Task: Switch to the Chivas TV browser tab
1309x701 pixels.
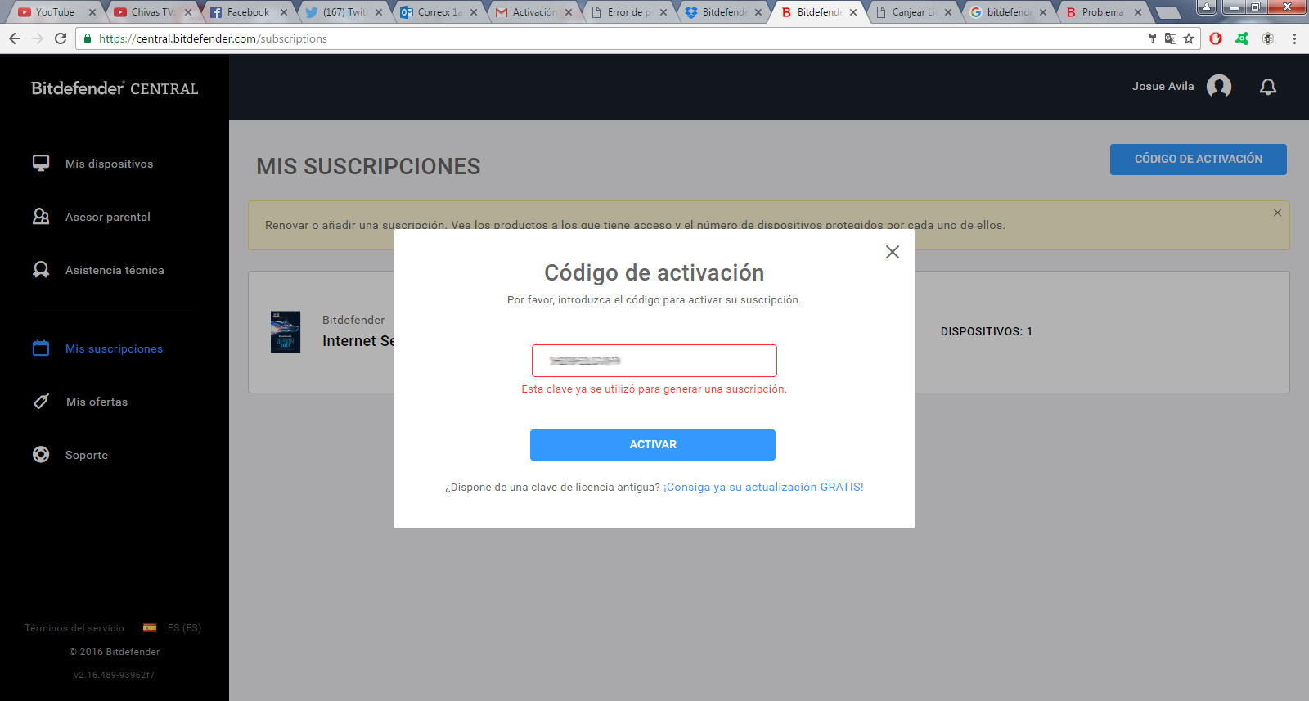Action: click(x=152, y=12)
